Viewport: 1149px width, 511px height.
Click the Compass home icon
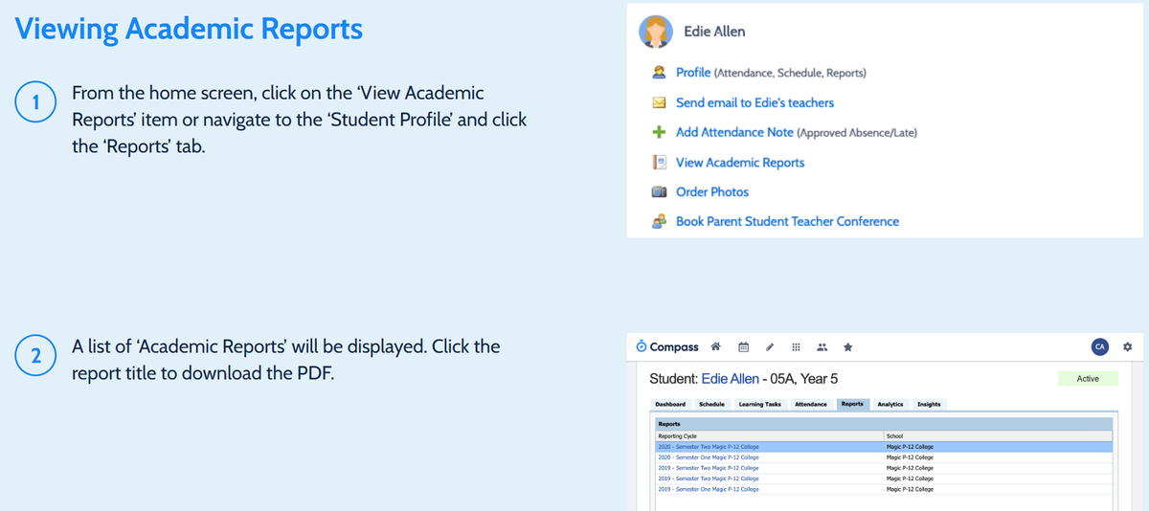pos(717,347)
